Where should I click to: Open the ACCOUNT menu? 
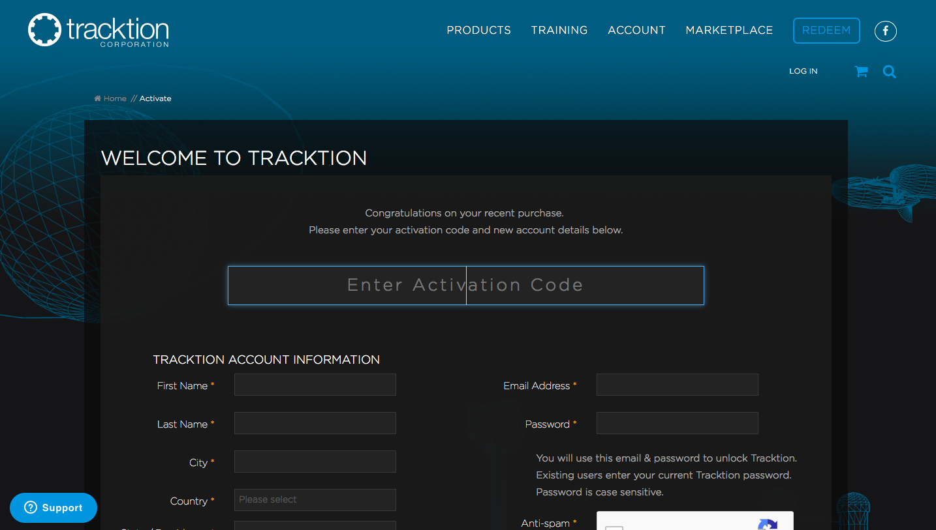(636, 31)
